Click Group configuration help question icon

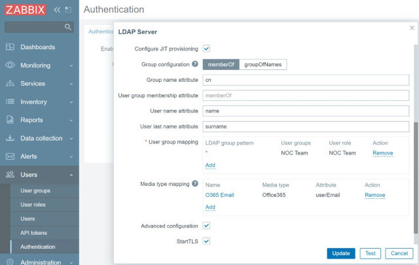point(195,64)
